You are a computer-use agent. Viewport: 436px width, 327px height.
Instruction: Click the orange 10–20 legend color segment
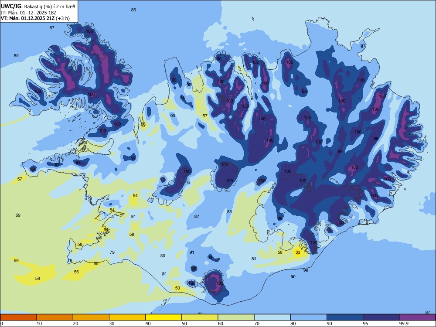click(55, 317)
